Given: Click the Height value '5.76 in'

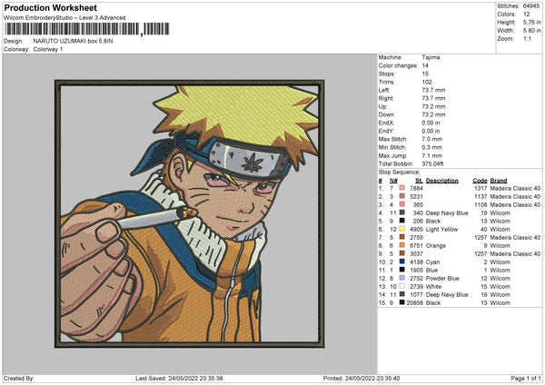Looking at the screenshot, I should 531,22.
